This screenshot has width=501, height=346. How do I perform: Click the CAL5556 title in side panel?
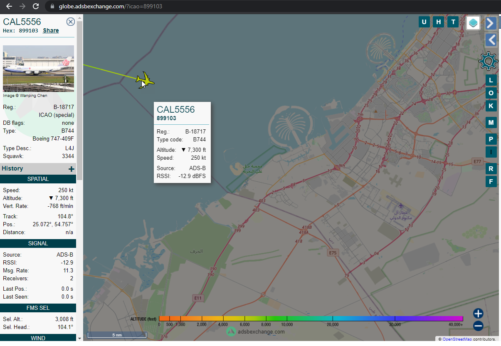(x=22, y=22)
